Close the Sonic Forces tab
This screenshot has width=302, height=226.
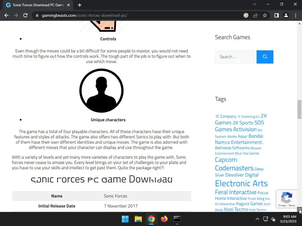click(x=68, y=5)
